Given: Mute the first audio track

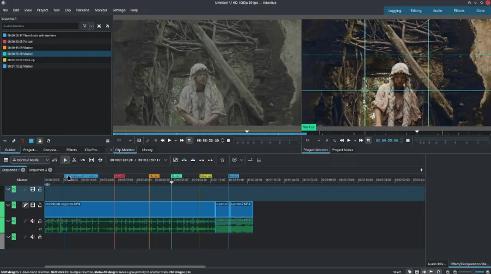Looking at the screenshot, I should 32,221.
